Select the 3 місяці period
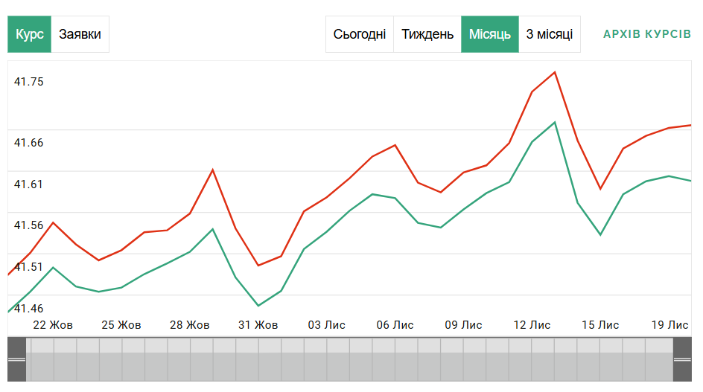The height and width of the screenshot is (392, 703). coord(550,34)
